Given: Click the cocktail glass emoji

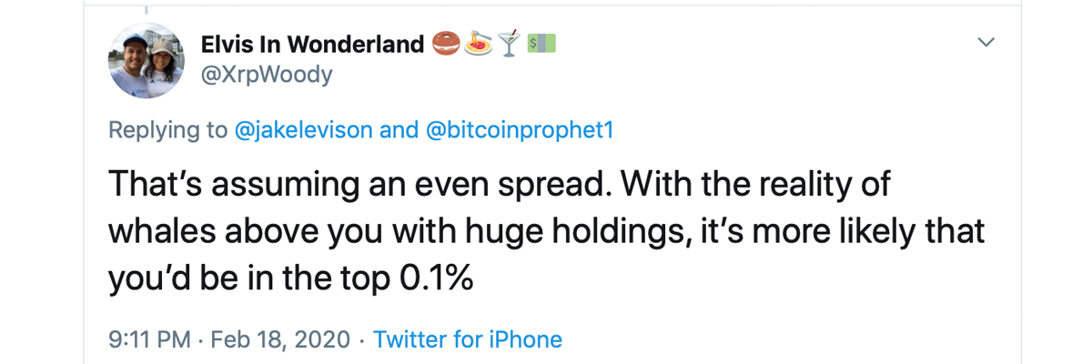Looking at the screenshot, I should [510, 43].
